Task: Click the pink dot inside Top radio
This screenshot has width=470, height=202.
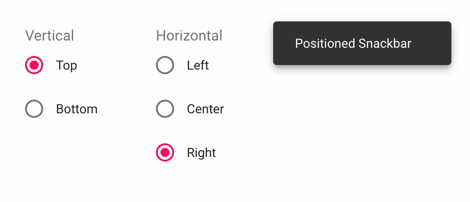Action: pos(34,65)
